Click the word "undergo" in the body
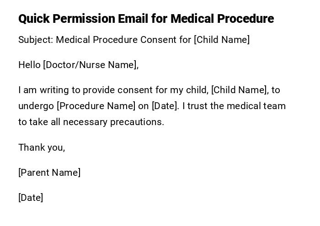The height and width of the screenshot is (226, 320). click(36, 106)
